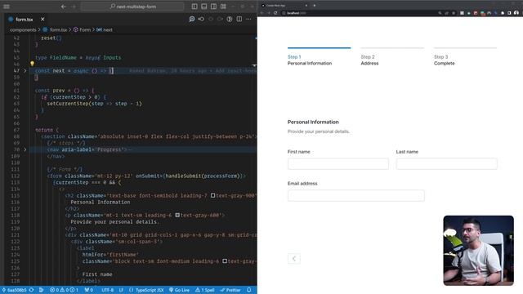Select Step 2 Address

click(x=392, y=57)
